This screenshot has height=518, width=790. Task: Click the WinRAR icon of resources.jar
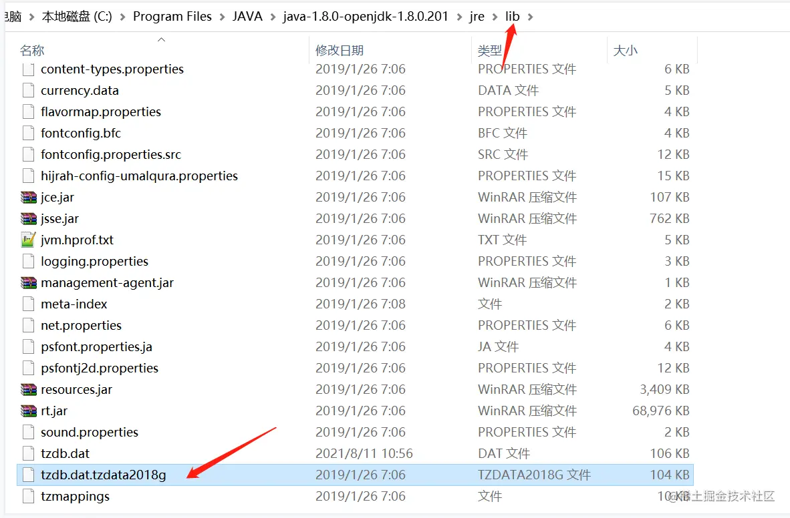coord(29,389)
